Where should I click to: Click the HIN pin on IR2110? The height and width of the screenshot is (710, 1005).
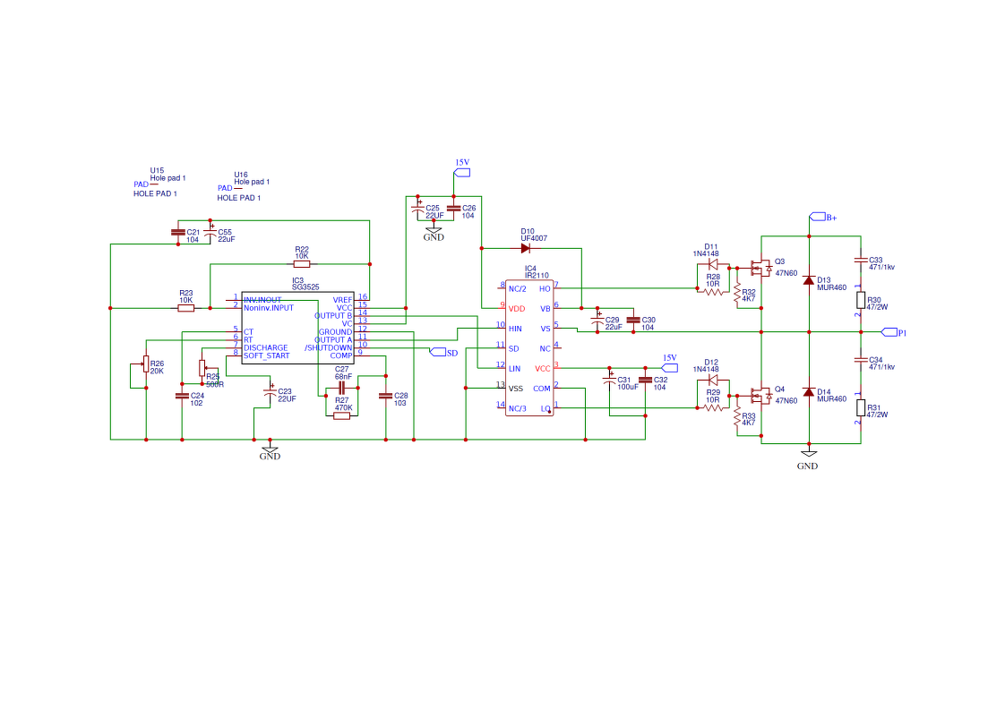point(511,328)
